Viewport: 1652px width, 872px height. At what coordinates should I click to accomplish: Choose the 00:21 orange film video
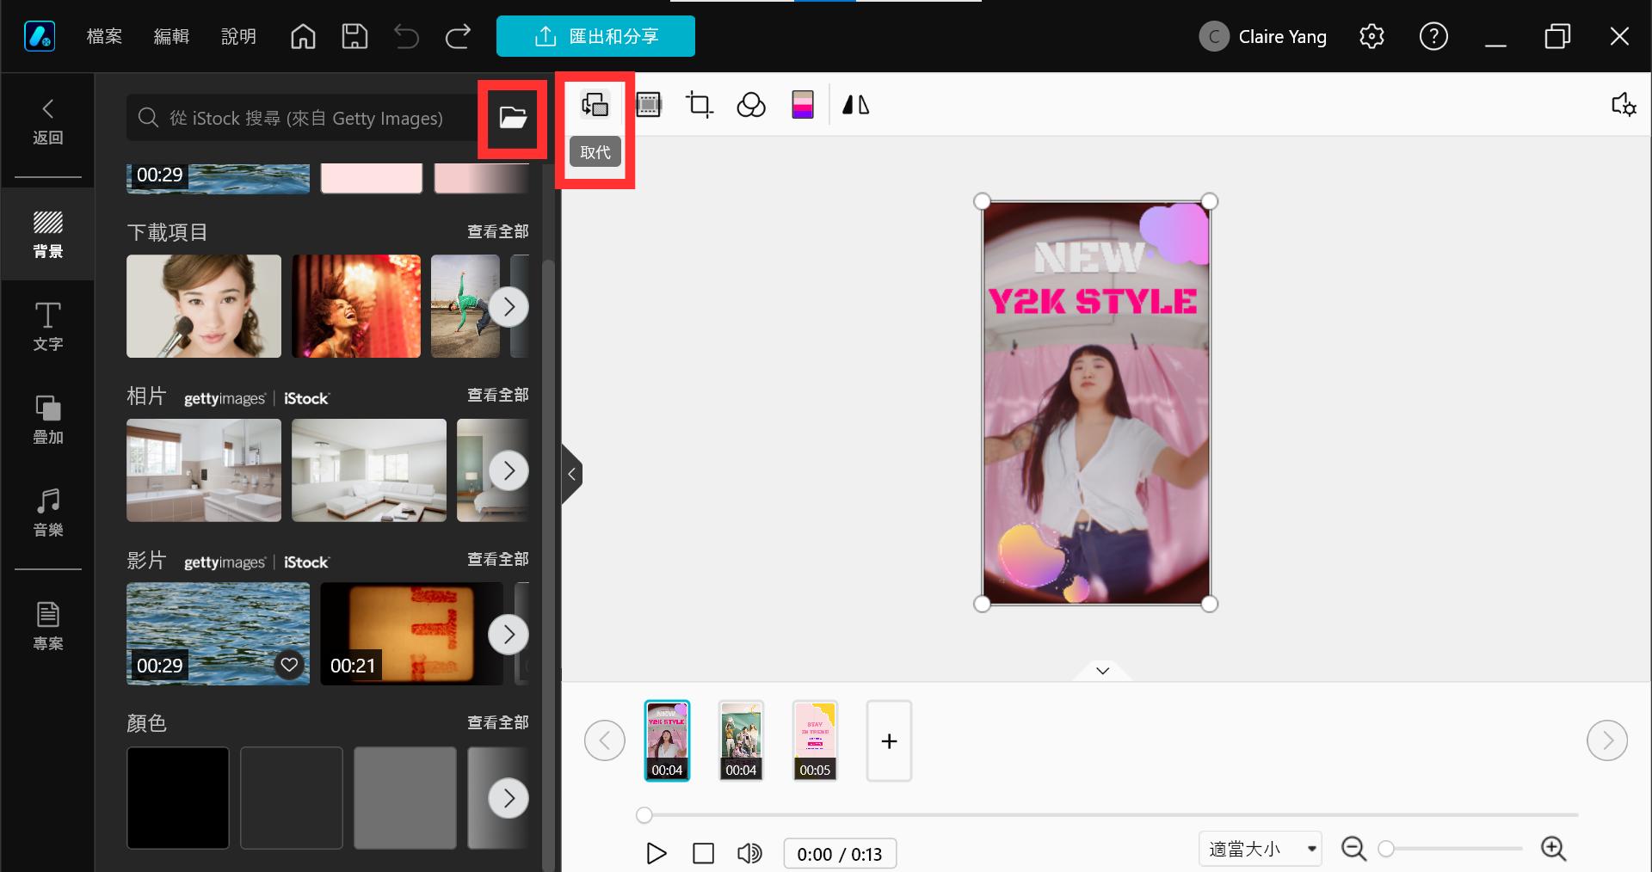pyautogui.click(x=411, y=634)
